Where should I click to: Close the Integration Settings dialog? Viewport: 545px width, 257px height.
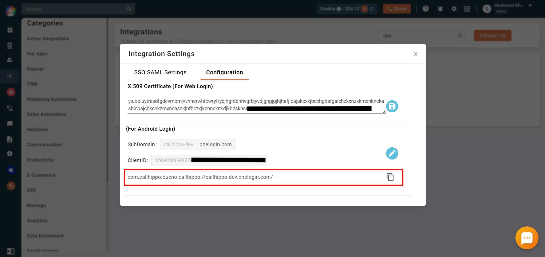pos(416,54)
